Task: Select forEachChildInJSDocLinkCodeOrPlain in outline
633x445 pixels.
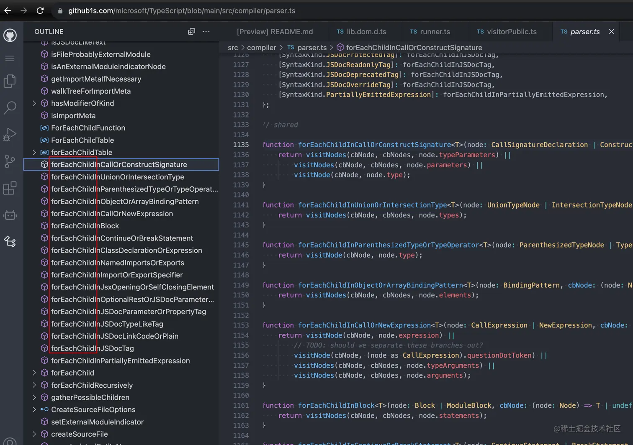Action: click(x=121, y=336)
